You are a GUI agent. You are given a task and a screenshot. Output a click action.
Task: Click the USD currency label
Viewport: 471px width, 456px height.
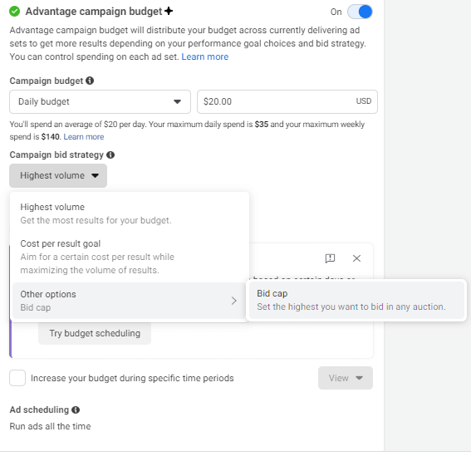(x=364, y=101)
